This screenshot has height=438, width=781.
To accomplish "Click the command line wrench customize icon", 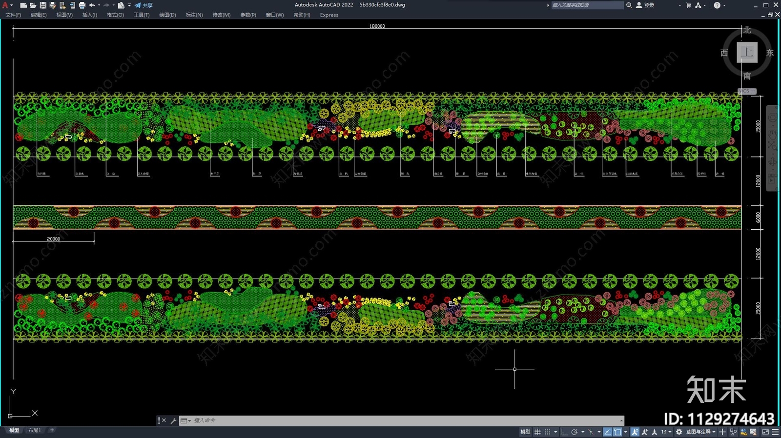I will tap(173, 420).
